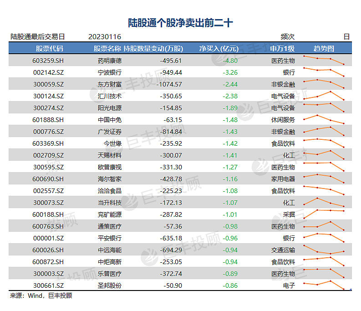Image resolution: width=361 pixels, height=311 pixels.
Task: Click the share change value -57.36
Action: (x=173, y=226)
